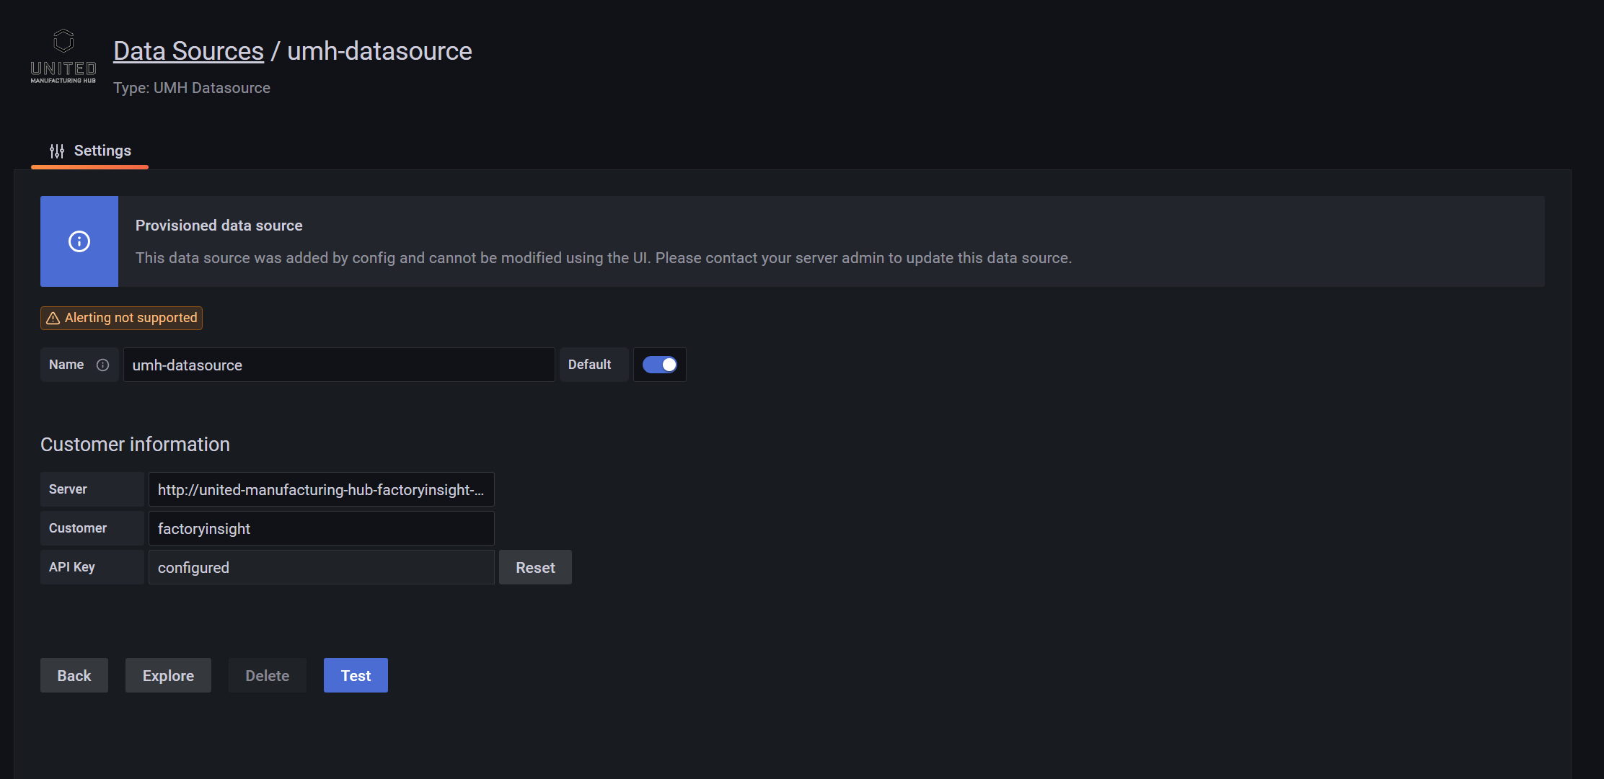
Task: Click the Alerting not supported badge
Action: click(120, 317)
